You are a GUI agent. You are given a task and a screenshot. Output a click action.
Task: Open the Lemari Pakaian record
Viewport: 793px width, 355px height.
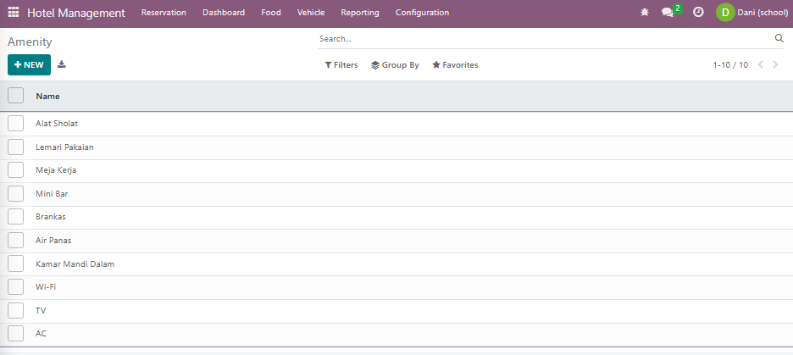[64, 147]
